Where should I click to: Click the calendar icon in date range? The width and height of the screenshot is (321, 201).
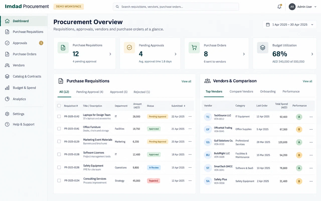tap(268, 25)
